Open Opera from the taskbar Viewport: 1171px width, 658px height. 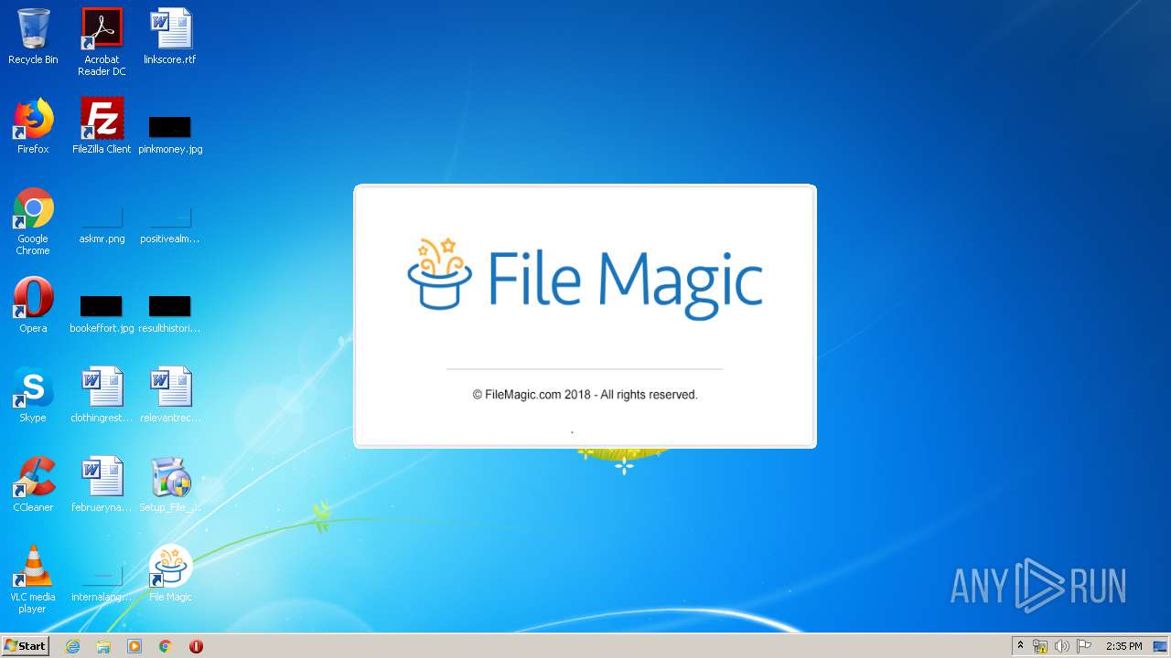pyautogui.click(x=196, y=646)
